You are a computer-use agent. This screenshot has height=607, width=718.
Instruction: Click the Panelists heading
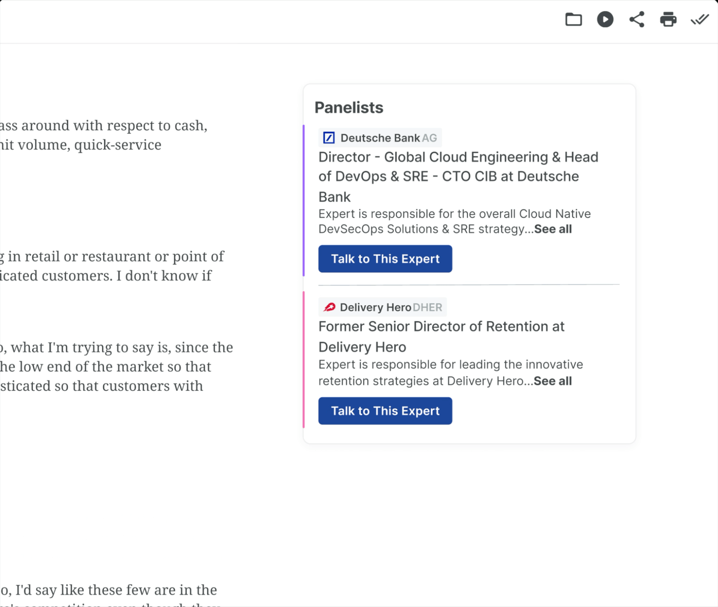click(x=348, y=108)
